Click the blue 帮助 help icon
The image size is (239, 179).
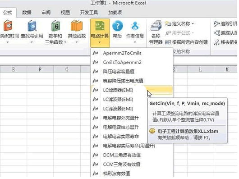(117, 26)
